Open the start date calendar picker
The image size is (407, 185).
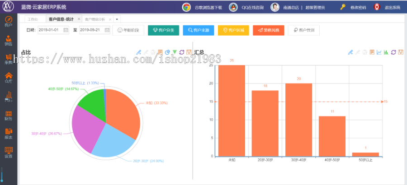coord(66,30)
